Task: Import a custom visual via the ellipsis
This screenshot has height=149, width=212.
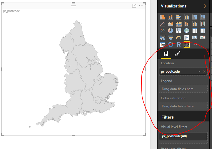Action: tap(195, 44)
